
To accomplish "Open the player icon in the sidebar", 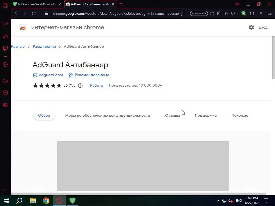I will (5, 64).
